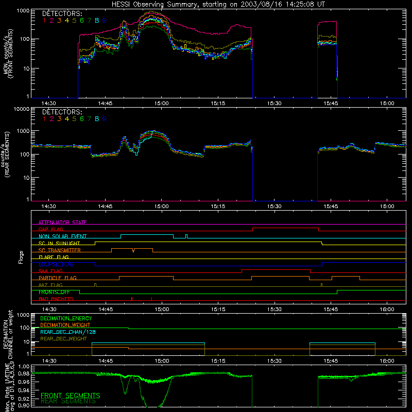Click 0.98 on livetime y-axis
Image resolution: width=412 pixels, height=412 pixels.
(x=24, y=373)
